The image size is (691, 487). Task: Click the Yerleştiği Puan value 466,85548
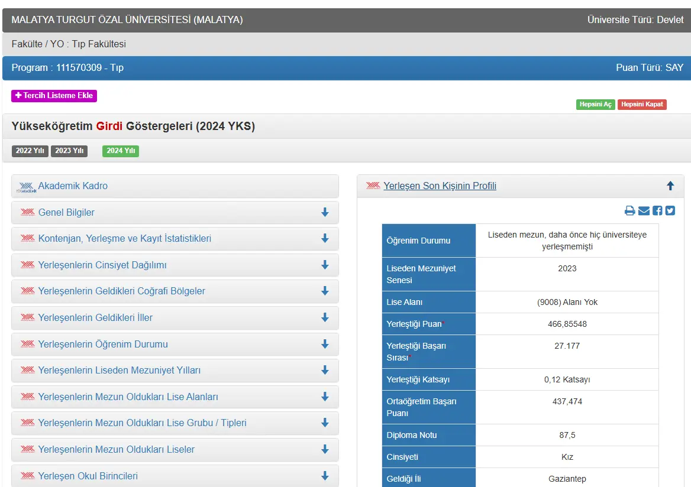[x=567, y=324]
